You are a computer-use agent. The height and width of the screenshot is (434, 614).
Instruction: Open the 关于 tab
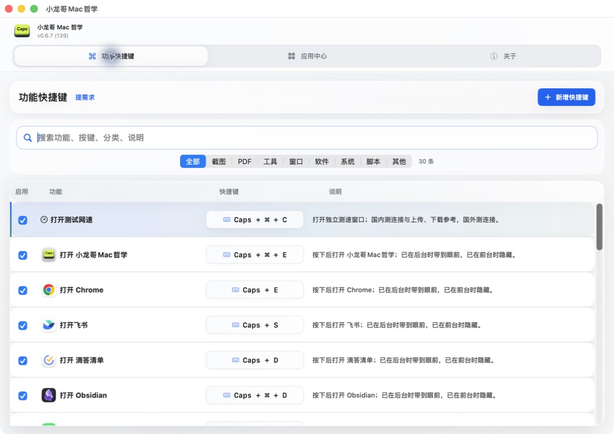pyautogui.click(x=503, y=57)
